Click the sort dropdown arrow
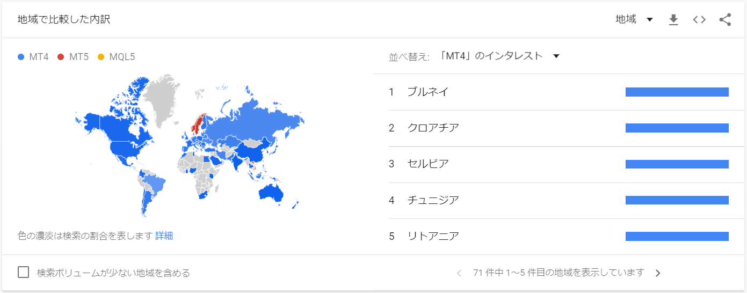 point(556,56)
